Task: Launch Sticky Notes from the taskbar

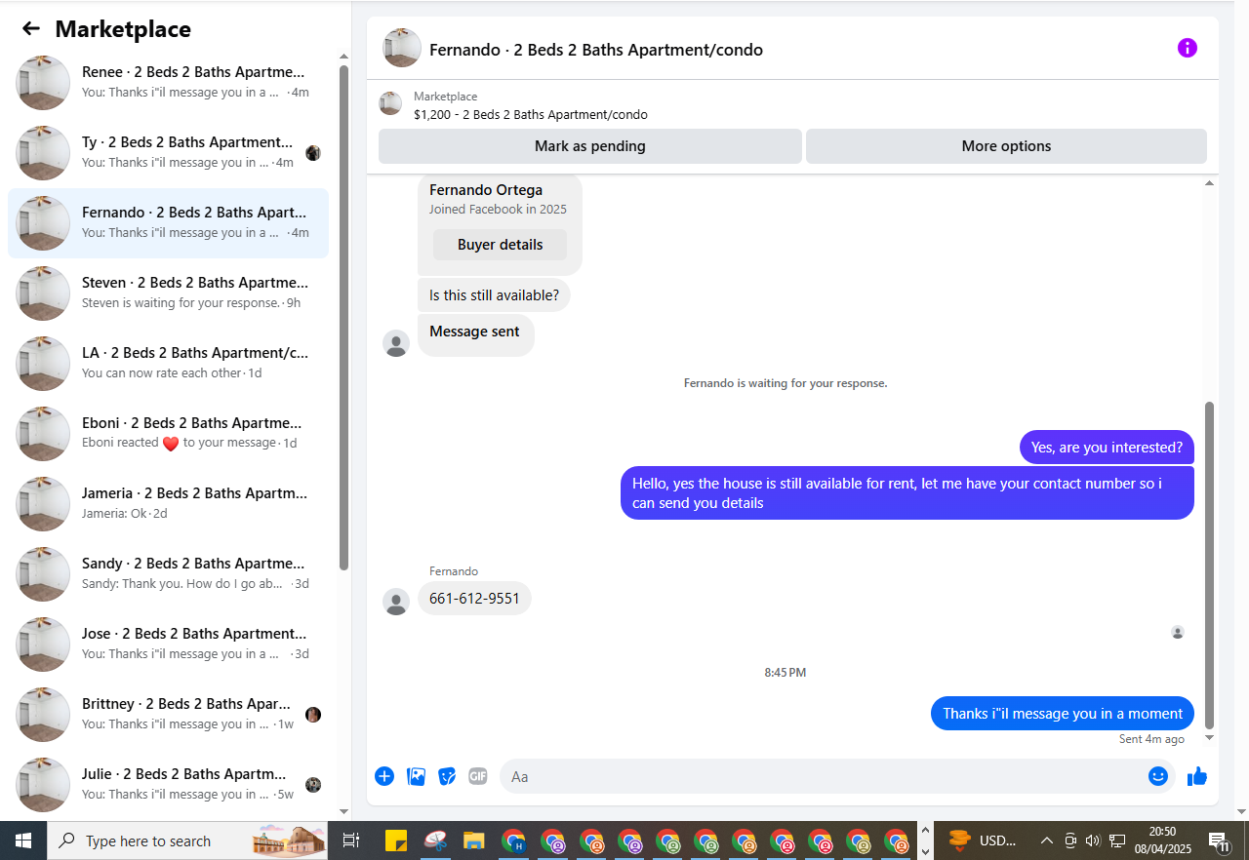Action: click(x=396, y=840)
